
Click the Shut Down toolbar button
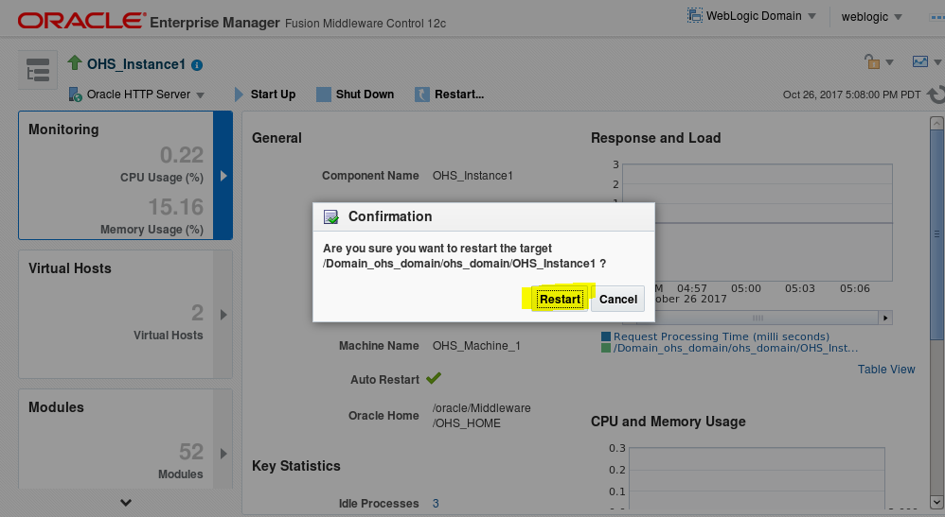pyautogui.click(x=355, y=95)
